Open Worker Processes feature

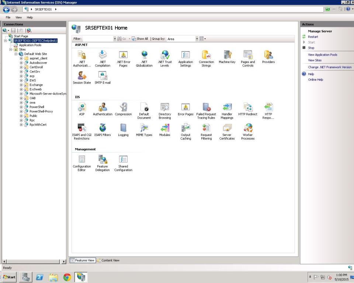(248, 132)
